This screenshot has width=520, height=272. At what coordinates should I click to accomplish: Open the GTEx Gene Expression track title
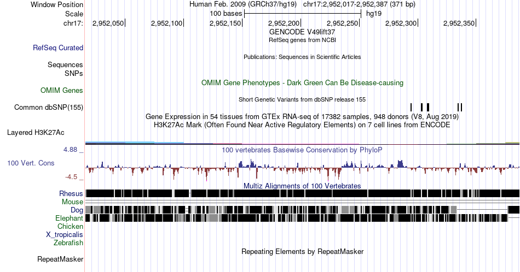coord(302,116)
